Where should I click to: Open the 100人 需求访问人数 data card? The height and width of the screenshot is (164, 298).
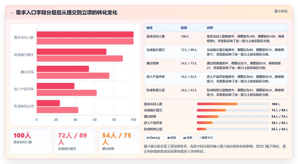[x=31, y=141]
